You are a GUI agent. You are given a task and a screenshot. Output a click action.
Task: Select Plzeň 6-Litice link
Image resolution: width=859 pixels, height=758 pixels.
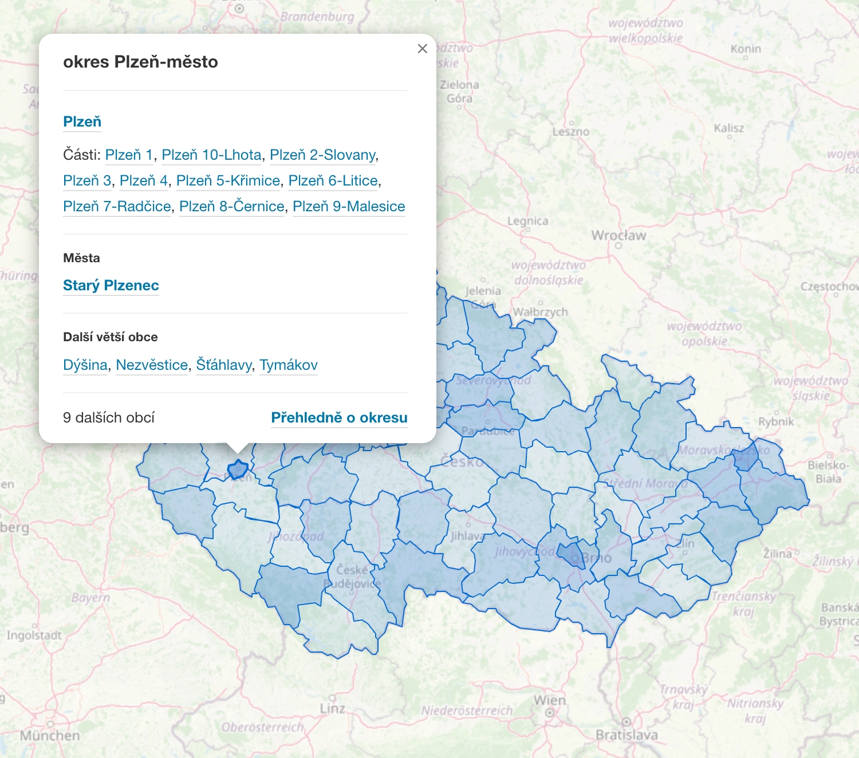point(333,181)
